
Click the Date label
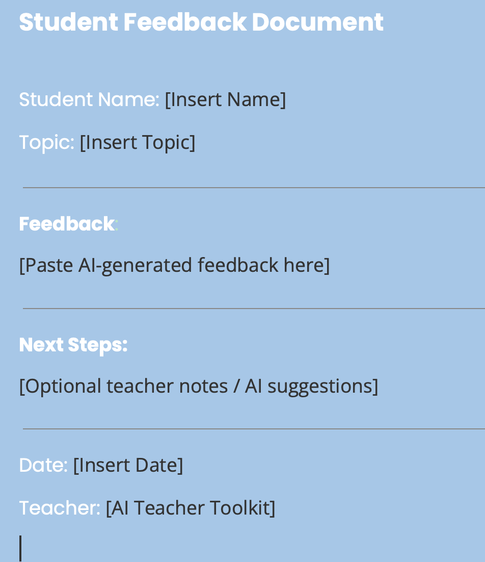tap(43, 465)
